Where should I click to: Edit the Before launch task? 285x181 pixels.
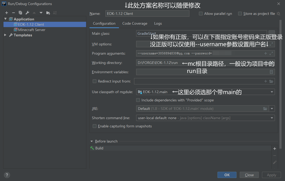pyautogui.click(x=275, y=162)
